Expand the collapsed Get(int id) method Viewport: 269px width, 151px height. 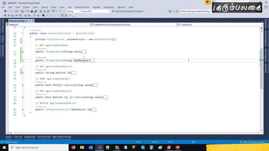click(x=23, y=73)
